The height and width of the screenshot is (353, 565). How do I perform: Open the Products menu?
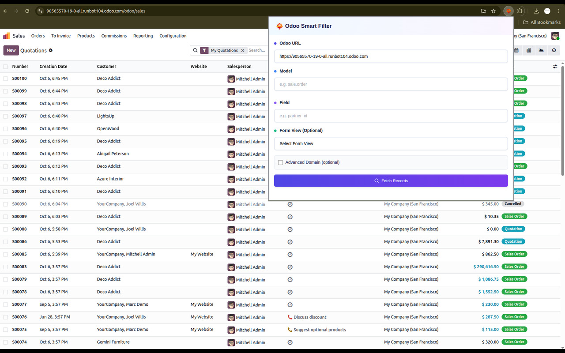click(x=86, y=36)
